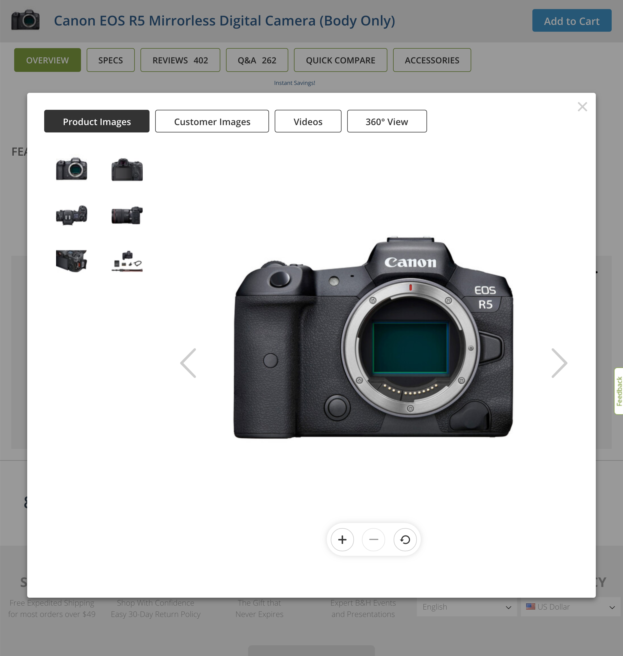Click the Add to Cart button
This screenshot has height=656, width=623.
pyautogui.click(x=571, y=21)
